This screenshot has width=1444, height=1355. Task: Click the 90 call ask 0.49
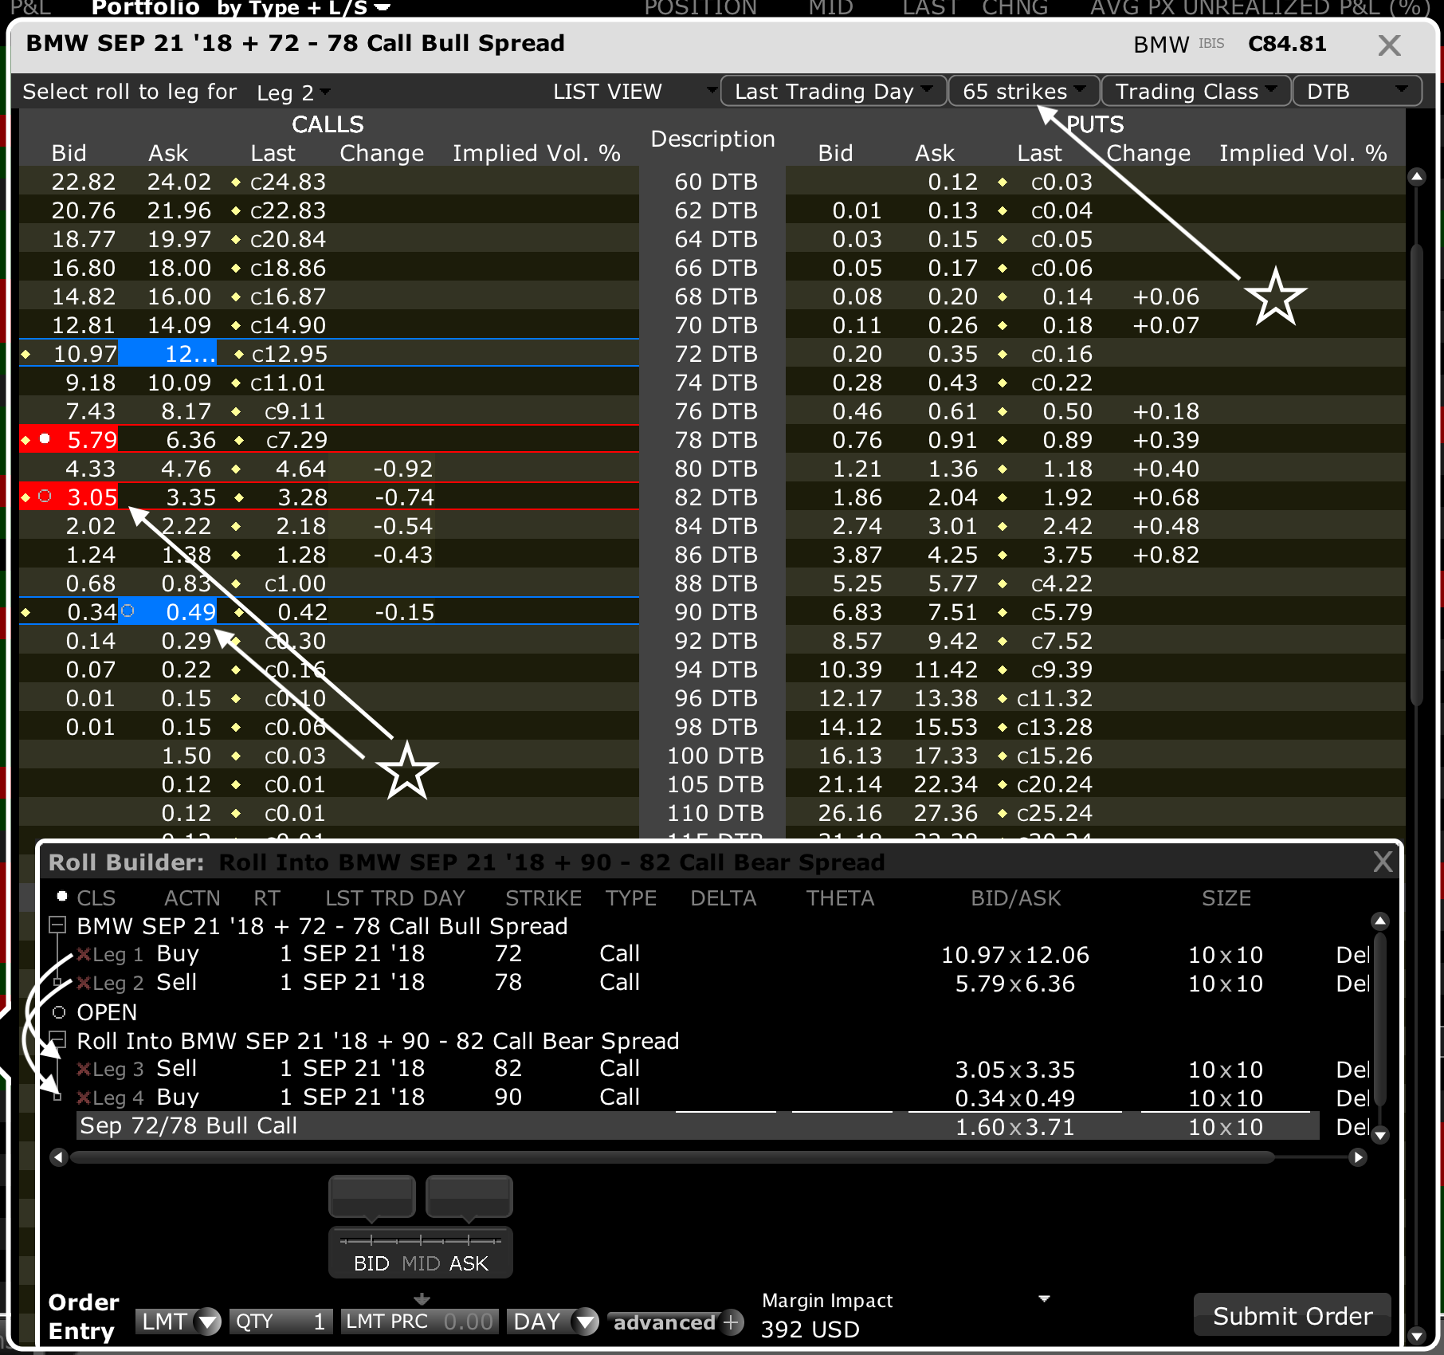pos(190,612)
